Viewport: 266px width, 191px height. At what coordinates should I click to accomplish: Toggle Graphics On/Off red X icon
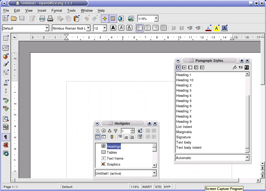point(6,145)
